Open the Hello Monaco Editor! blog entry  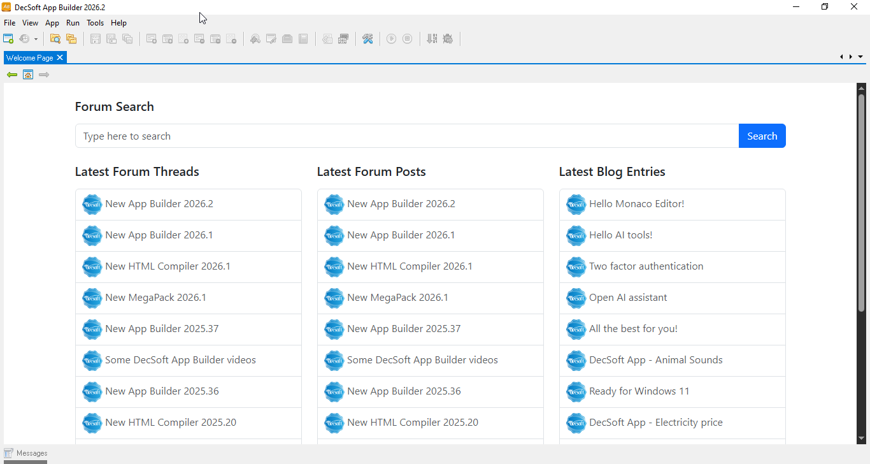point(636,204)
